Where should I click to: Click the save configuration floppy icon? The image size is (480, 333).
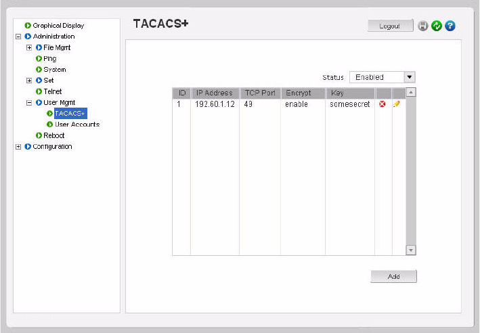click(422, 26)
